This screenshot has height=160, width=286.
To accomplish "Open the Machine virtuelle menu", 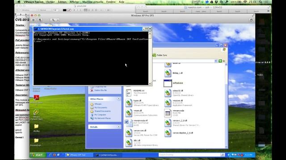I will click(x=93, y=2).
